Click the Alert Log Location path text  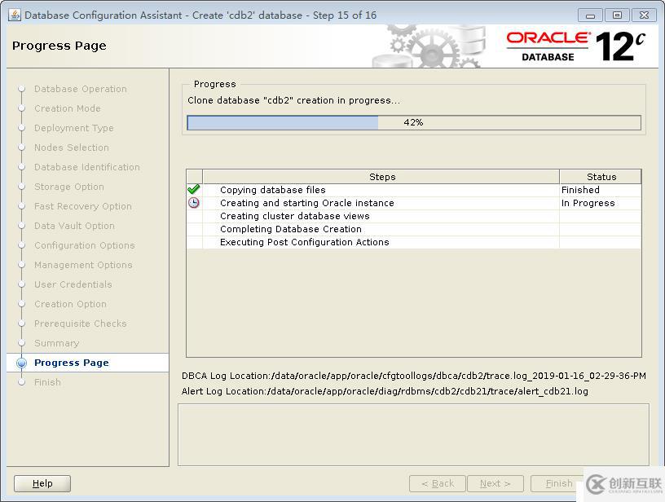(x=385, y=391)
